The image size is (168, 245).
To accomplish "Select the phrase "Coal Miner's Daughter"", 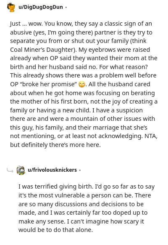I will [x=42, y=50].
